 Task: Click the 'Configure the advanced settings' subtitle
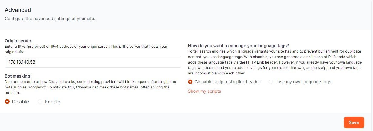click(50, 19)
